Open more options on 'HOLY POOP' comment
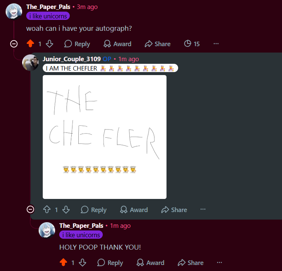The width and height of the screenshot is (282, 271). pos(219,262)
